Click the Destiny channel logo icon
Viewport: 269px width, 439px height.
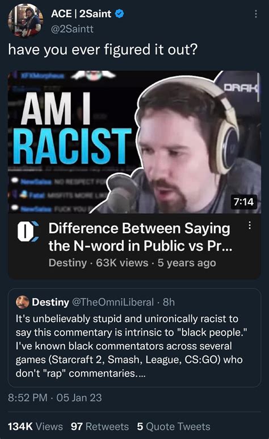tap(28, 231)
